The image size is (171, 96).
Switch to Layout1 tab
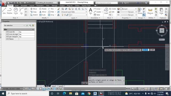coord(54,86)
